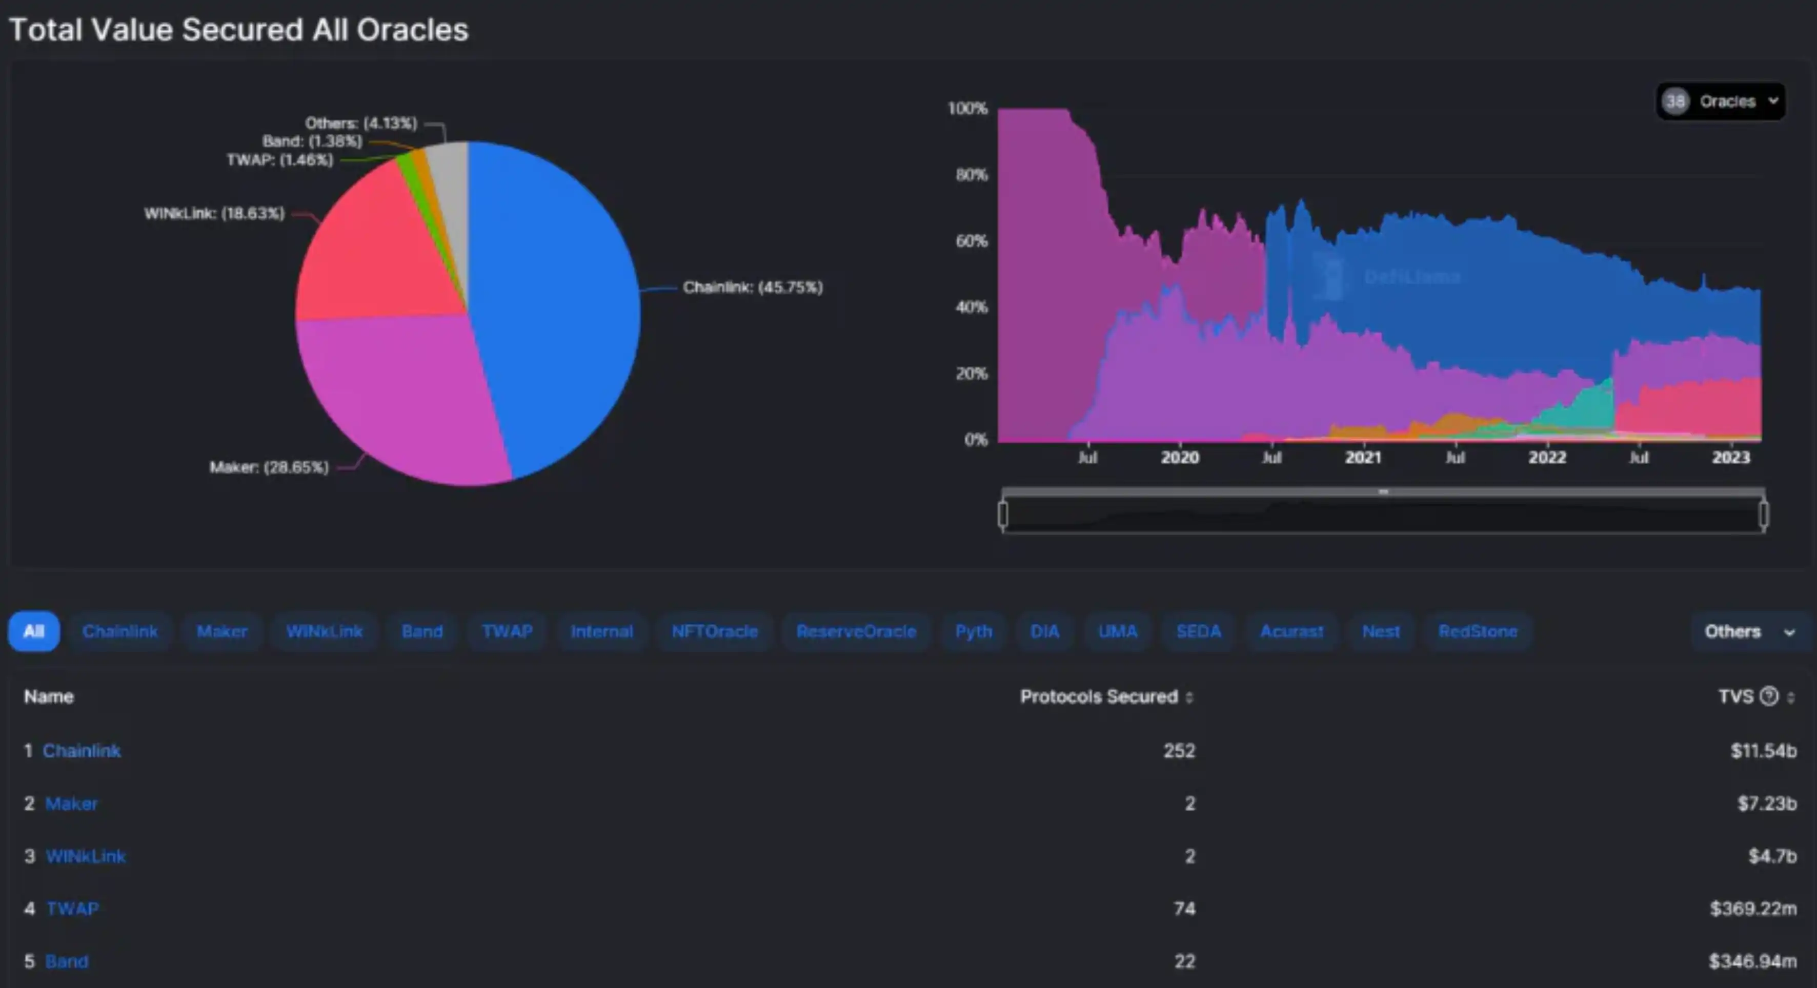
Task: Click the Others (4.13%) pie label
Action: click(361, 122)
